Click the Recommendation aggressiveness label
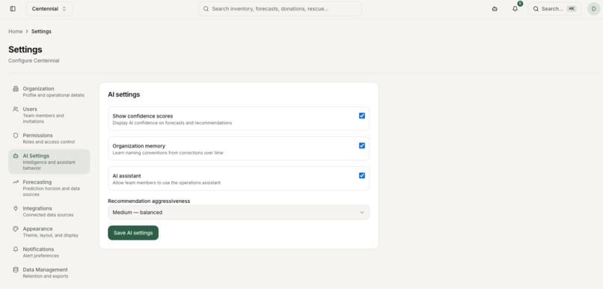 point(149,201)
